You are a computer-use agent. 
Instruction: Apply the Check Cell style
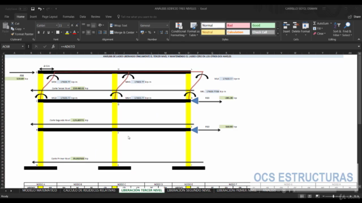tap(263, 32)
